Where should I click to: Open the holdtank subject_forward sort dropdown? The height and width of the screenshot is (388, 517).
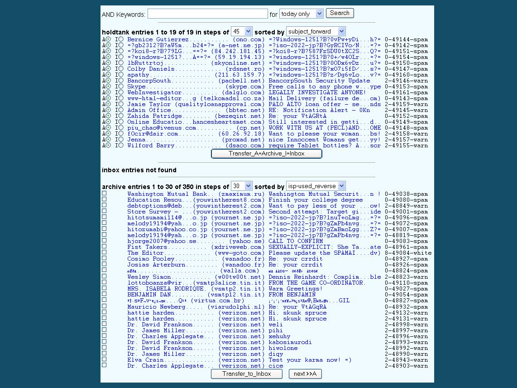[x=316, y=31]
